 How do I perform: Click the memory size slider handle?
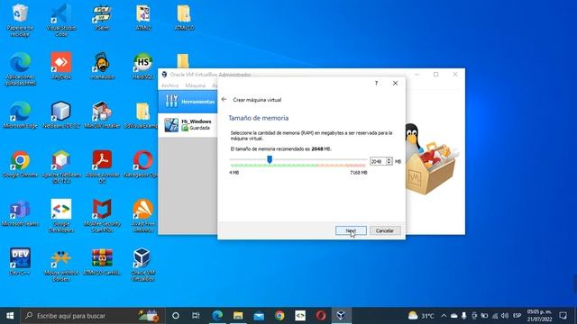pos(270,159)
